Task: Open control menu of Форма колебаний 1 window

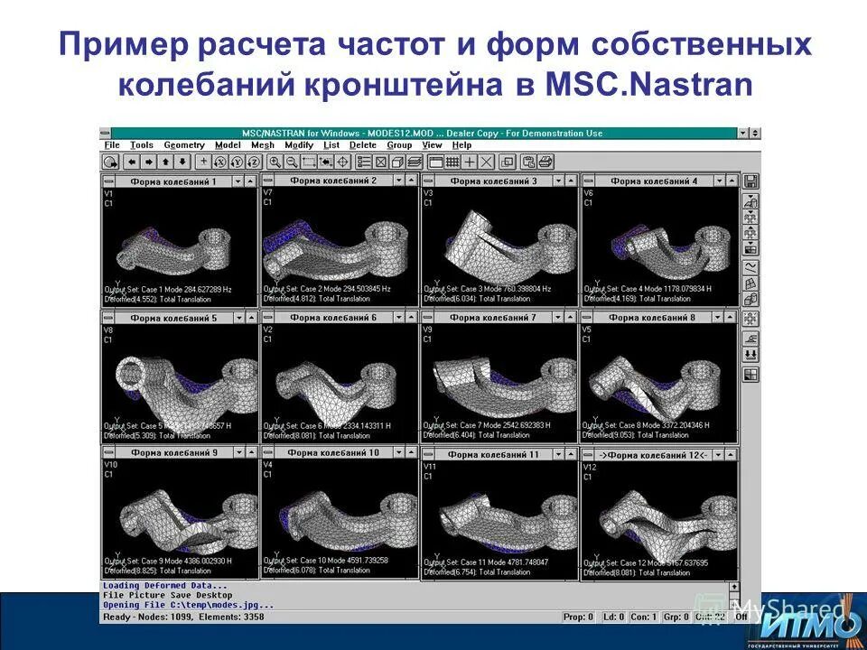Action: tap(109, 181)
